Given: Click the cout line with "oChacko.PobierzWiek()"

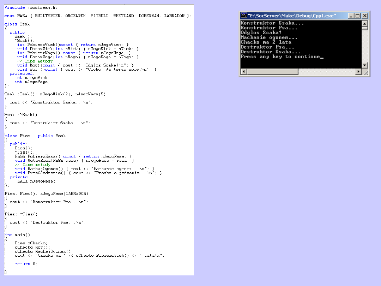Looking at the screenshot, I should (89, 256).
